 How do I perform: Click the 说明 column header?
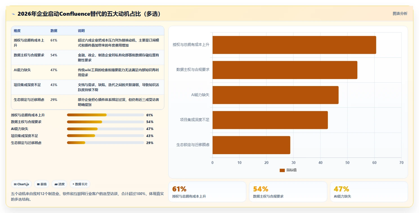click(81, 31)
